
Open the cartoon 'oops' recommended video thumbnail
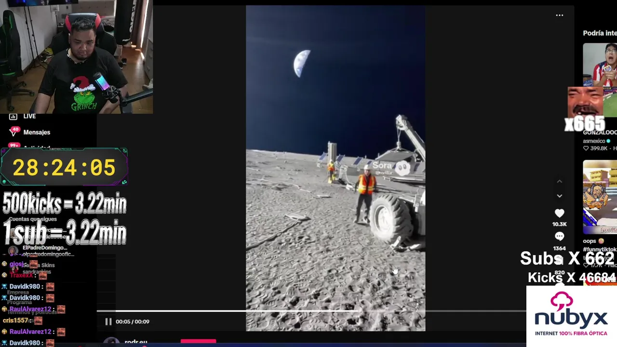pos(600,197)
